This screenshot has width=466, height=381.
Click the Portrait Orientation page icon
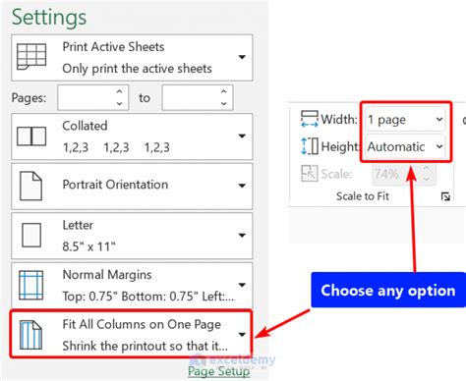tap(30, 186)
